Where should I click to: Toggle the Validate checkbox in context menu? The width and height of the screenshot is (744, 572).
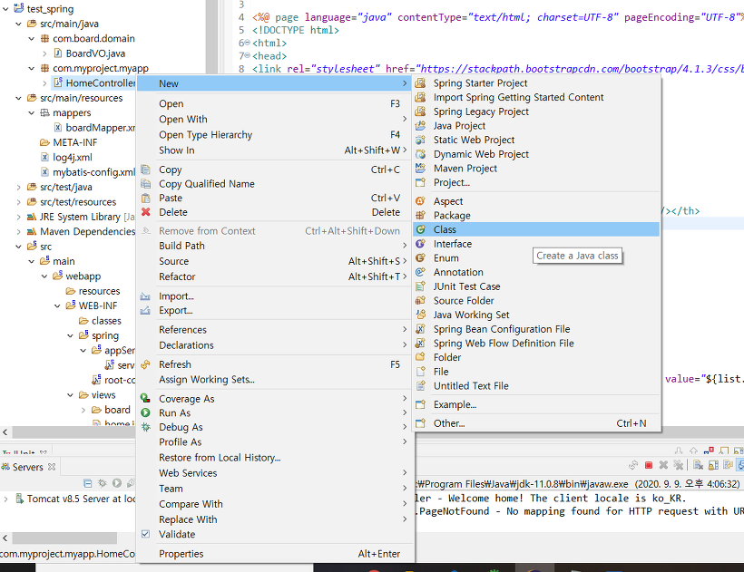click(146, 534)
